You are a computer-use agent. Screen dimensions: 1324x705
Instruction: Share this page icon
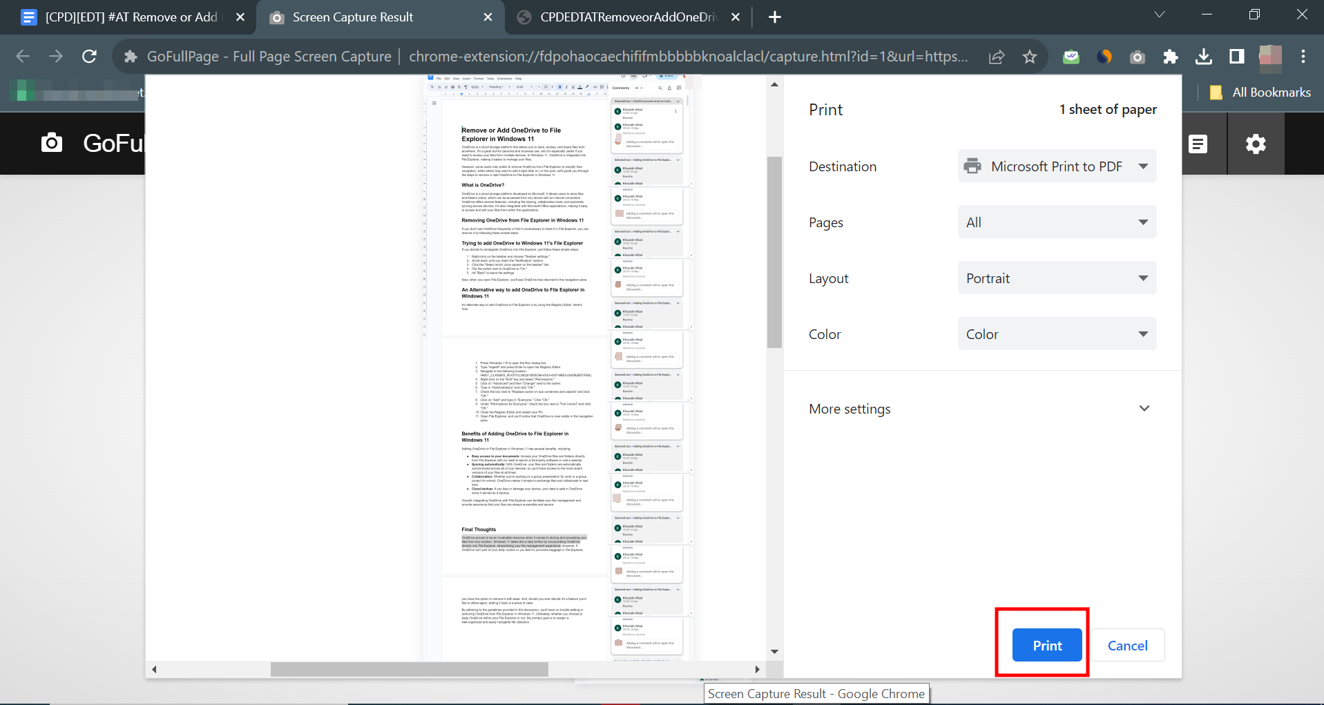[x=997, y=57]
